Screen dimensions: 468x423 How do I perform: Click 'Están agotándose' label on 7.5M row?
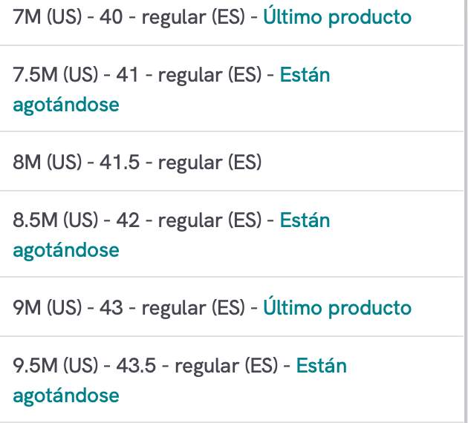point(172,89)
